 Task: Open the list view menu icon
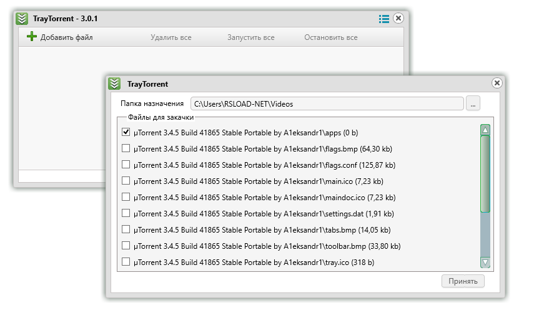[x=384, y=19]
